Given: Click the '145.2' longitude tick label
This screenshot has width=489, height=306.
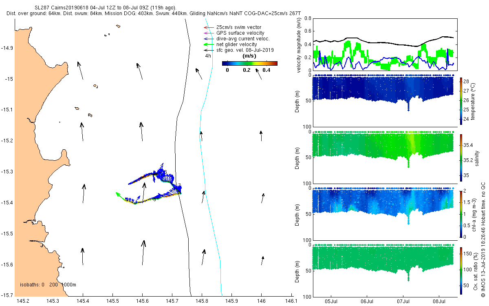Looking at the screenshot, I should (x=23, y=301).
